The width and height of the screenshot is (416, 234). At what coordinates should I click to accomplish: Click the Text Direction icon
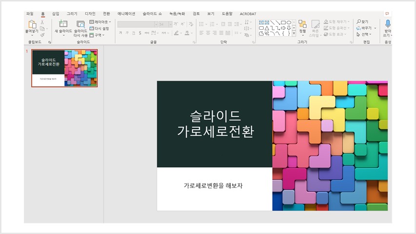(x=247, y=22)
